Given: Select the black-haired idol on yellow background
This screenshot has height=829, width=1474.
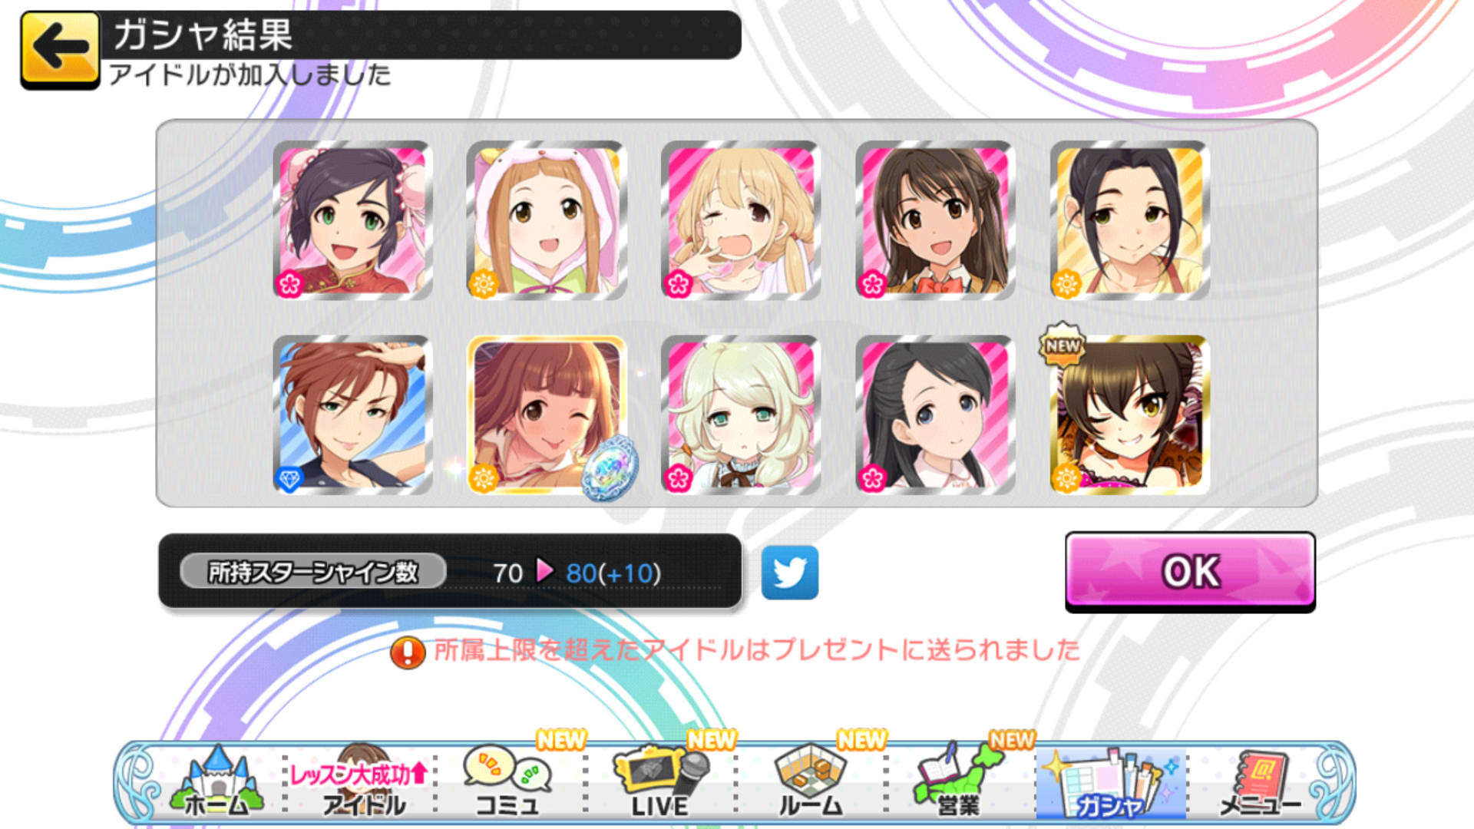Looking at the screenshot, I should (x=1129, y=220).
